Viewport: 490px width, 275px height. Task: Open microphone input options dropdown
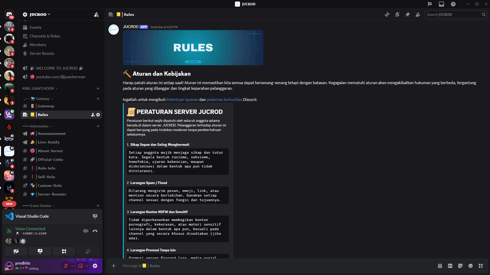pos(72,266)
